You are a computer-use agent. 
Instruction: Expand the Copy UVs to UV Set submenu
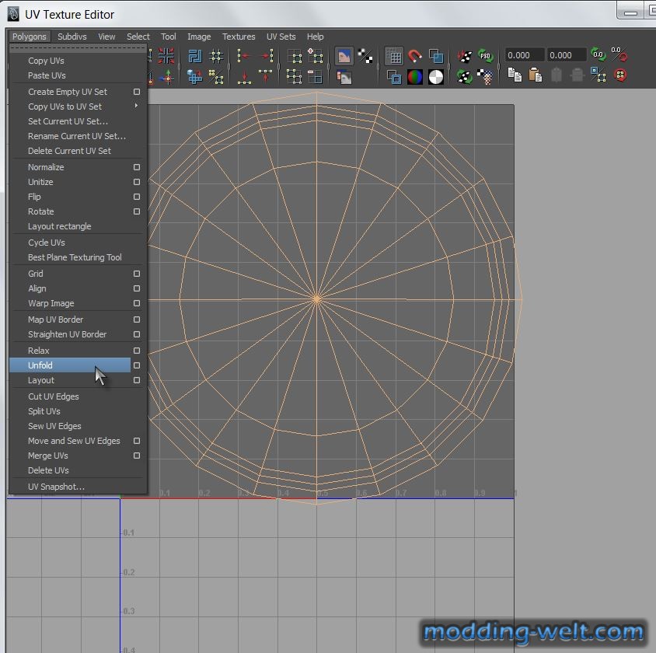coord(136,106)
